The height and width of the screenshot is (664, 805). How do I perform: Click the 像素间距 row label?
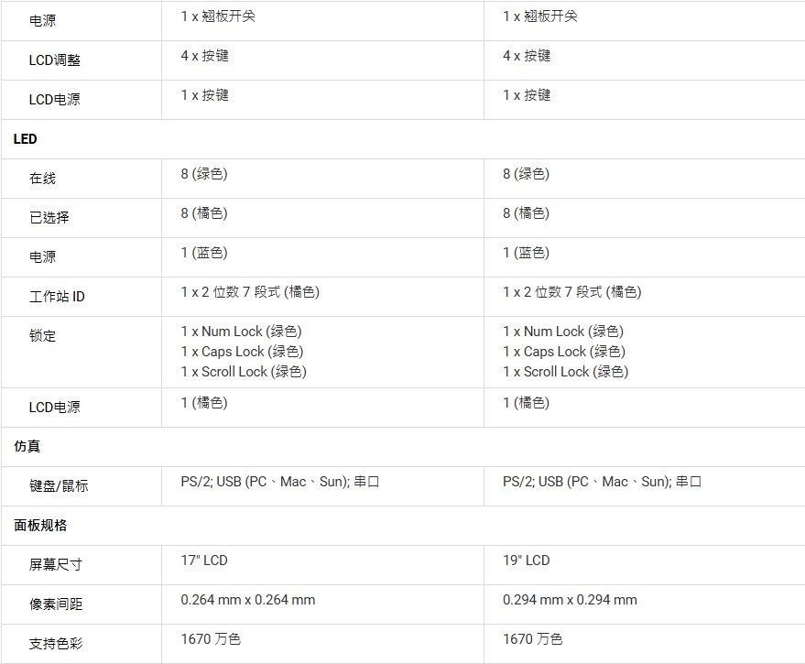pyautogui.click(x=55, y=604)
